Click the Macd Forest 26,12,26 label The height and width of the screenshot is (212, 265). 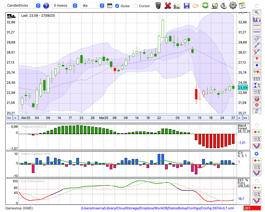tap(244, 129)
